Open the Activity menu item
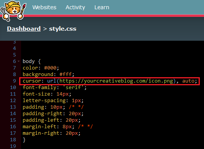The height and width of the screenshot is (149, 204). pos(75,7)
